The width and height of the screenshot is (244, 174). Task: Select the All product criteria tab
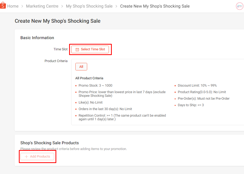81,67
